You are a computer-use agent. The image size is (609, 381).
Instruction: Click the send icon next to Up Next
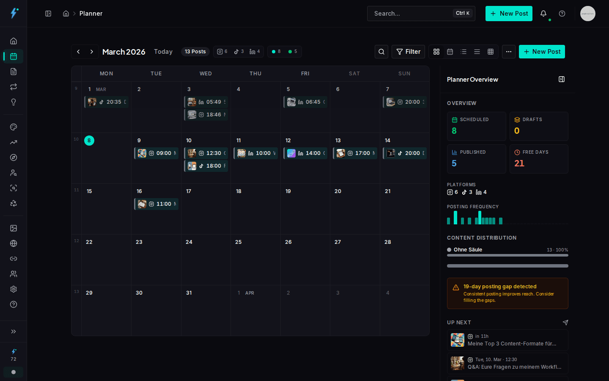[x=565, y=323]
